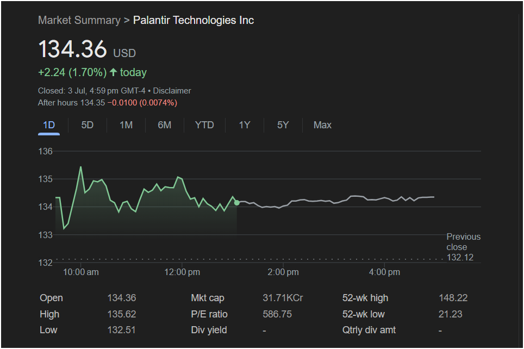Image resolution: width=524 pixels, height=349 pixels.
Task: Click the Previous close 132.12 label
Action: coord(463,247)
